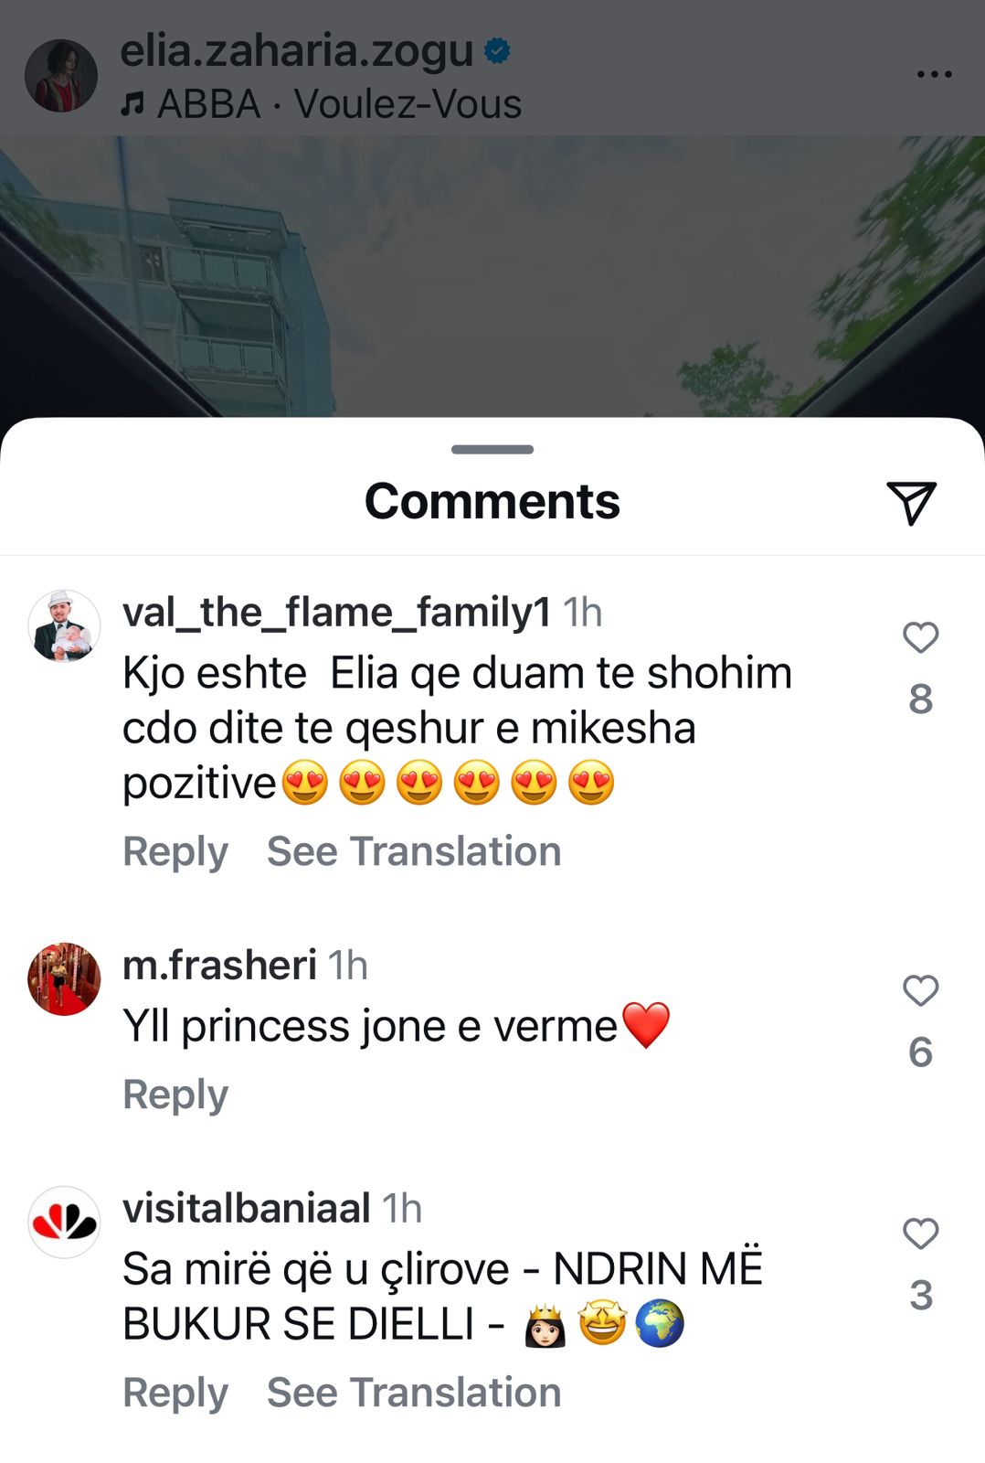Like val_the_flame_family1's comment with heart
Viewport: 985px width, 1463px height.
pyautogui.click(x=920, y=637)
